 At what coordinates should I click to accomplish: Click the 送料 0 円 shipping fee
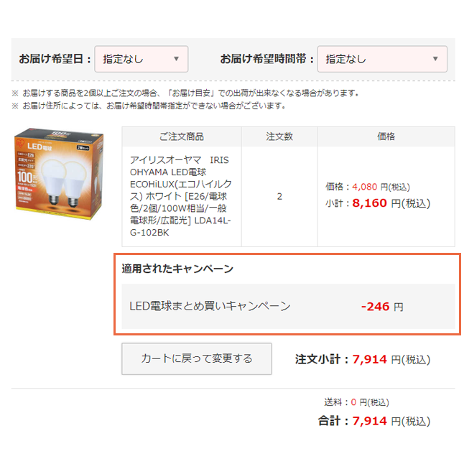356,402
